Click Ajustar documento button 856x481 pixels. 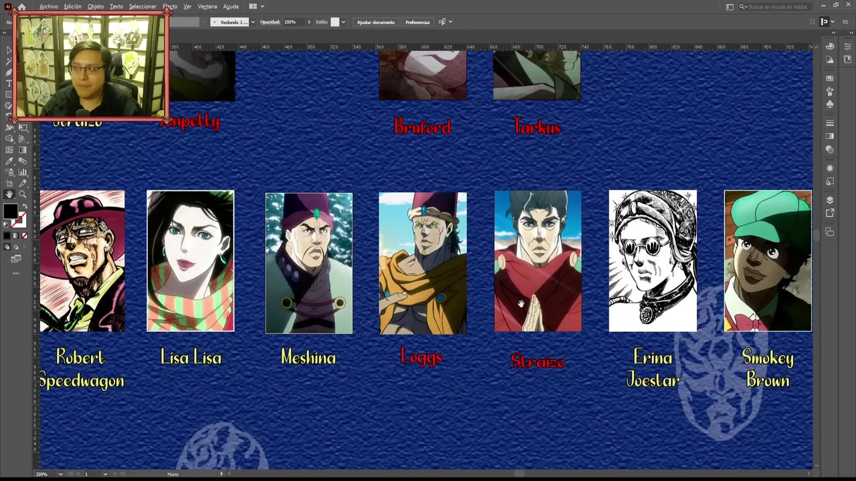pyautogui.click(x=376, y=22)
